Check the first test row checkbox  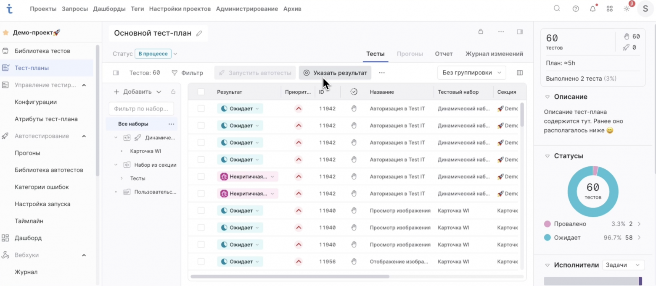click(x=201, y=109)
